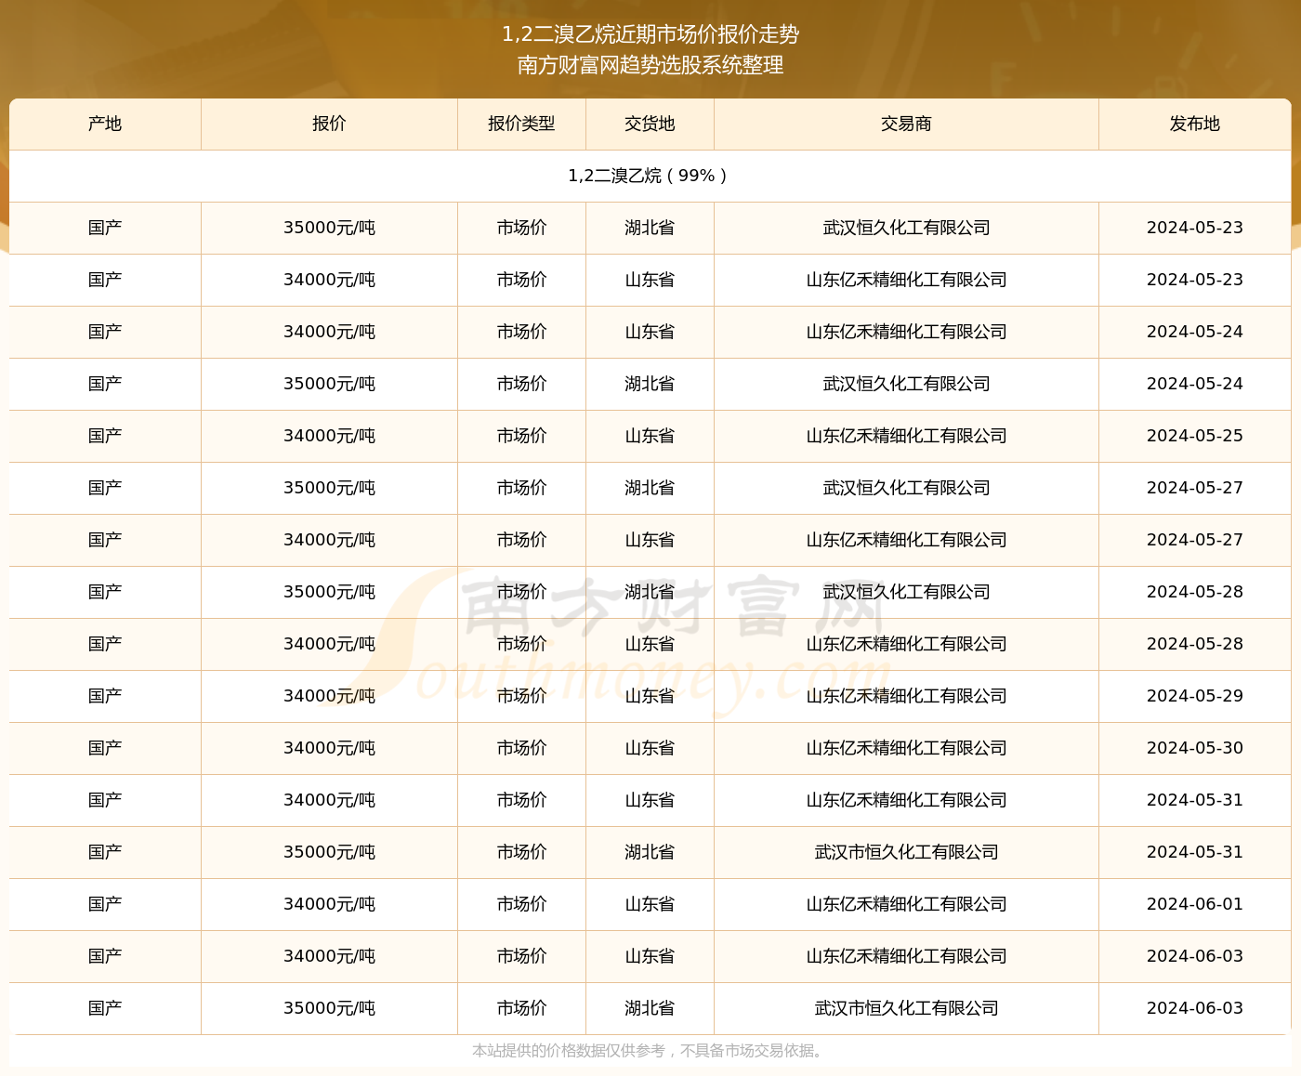Click 国产 in the 2024-05-25 row
Screen dimensions: 1301x1076
pos(105,436)
